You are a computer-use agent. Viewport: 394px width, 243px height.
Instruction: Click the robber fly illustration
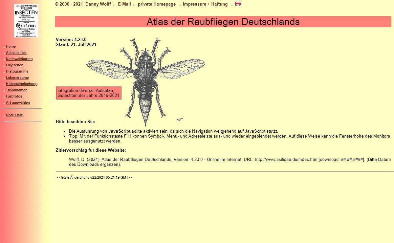(x=145, y=80)
